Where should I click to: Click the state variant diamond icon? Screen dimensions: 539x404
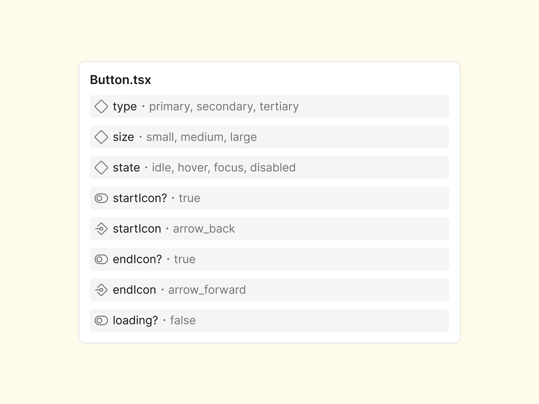coord(101,167)
